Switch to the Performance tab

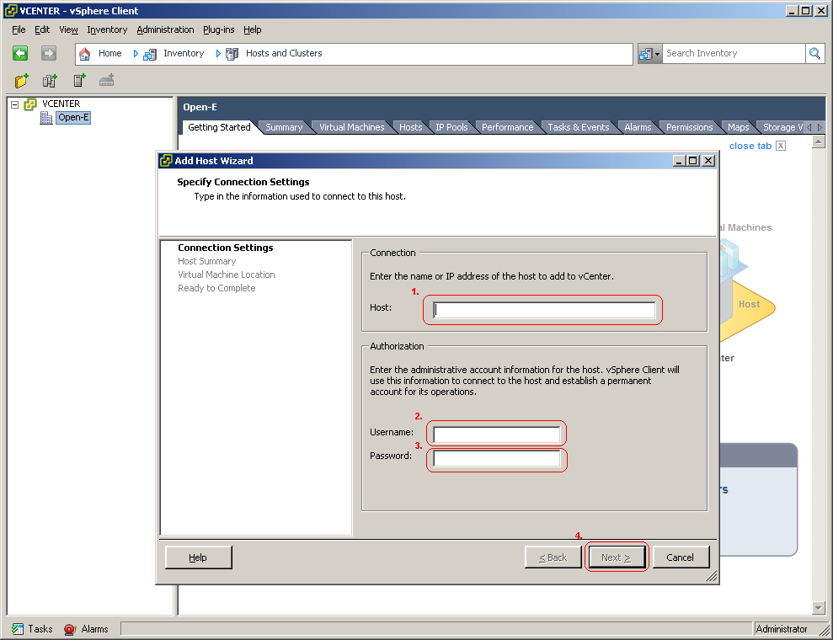click(507, 127)
